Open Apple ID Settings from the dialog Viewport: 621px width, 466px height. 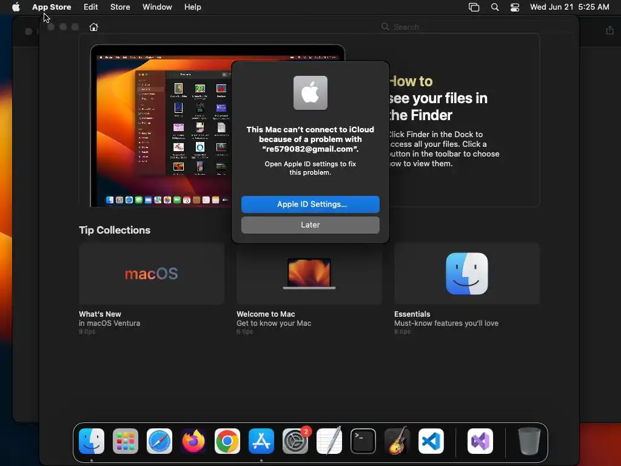[x=310, y=204]
